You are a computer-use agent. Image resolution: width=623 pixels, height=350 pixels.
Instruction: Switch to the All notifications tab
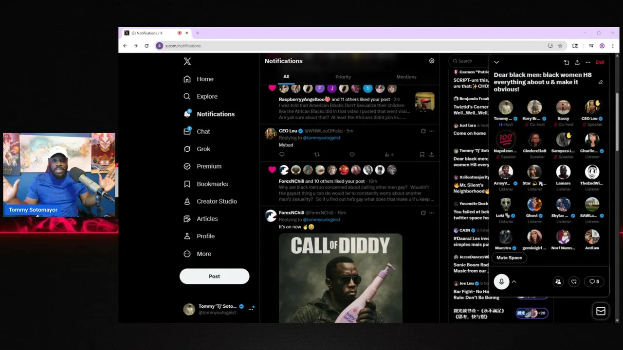[286, 77]
